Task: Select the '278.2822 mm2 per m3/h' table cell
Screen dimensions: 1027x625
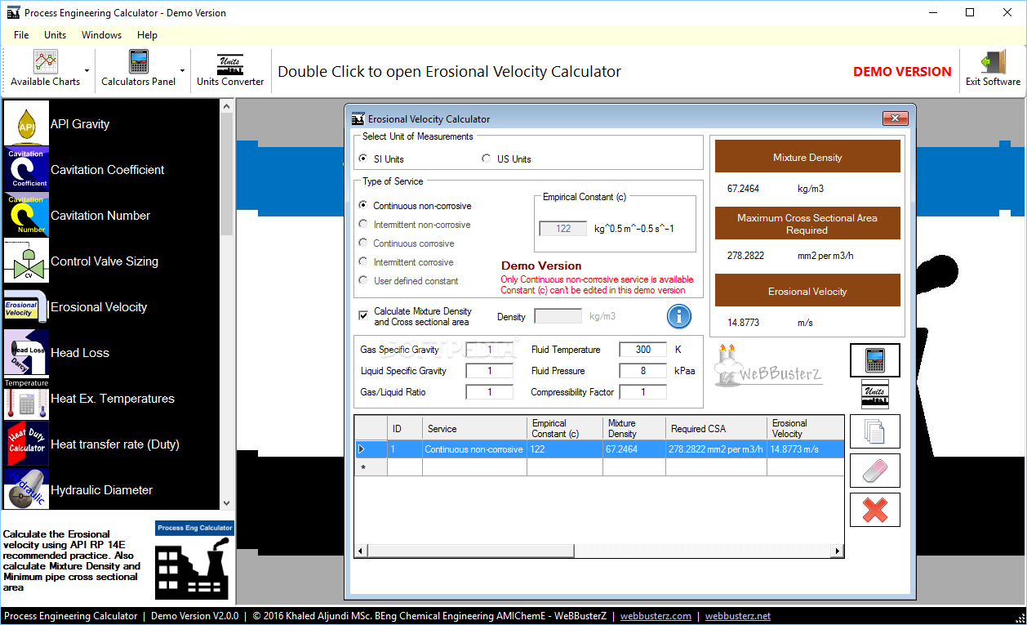Action: pos(716,449)
